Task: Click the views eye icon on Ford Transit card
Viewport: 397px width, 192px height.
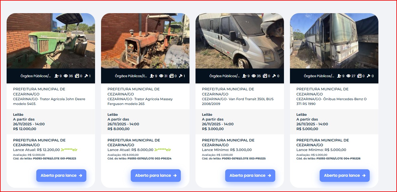Action: coord(253,76)
